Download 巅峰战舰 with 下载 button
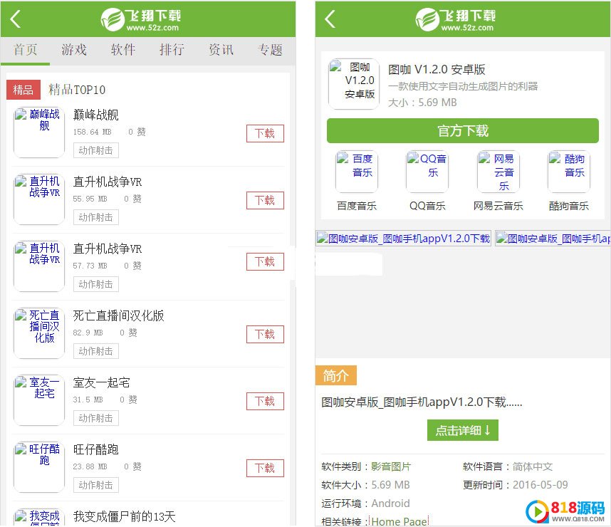The width and height of the screenshot is (611, 527). coord(265,134)
